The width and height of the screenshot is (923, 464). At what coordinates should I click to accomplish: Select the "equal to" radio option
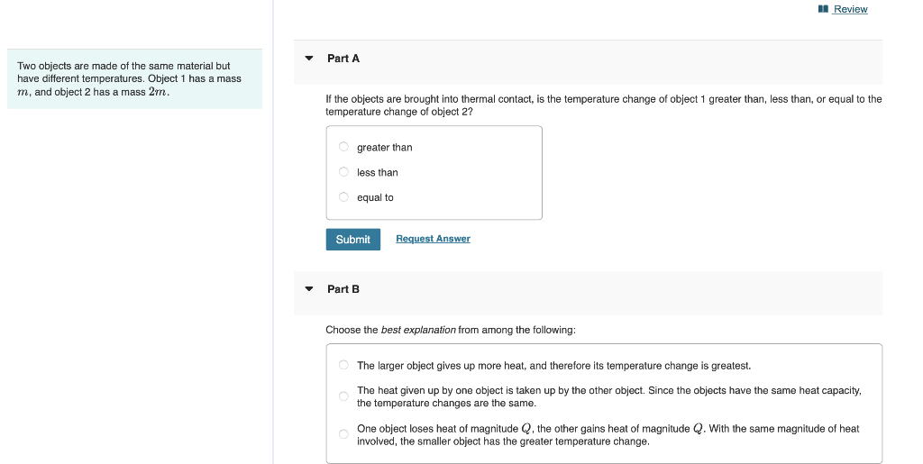343,197
